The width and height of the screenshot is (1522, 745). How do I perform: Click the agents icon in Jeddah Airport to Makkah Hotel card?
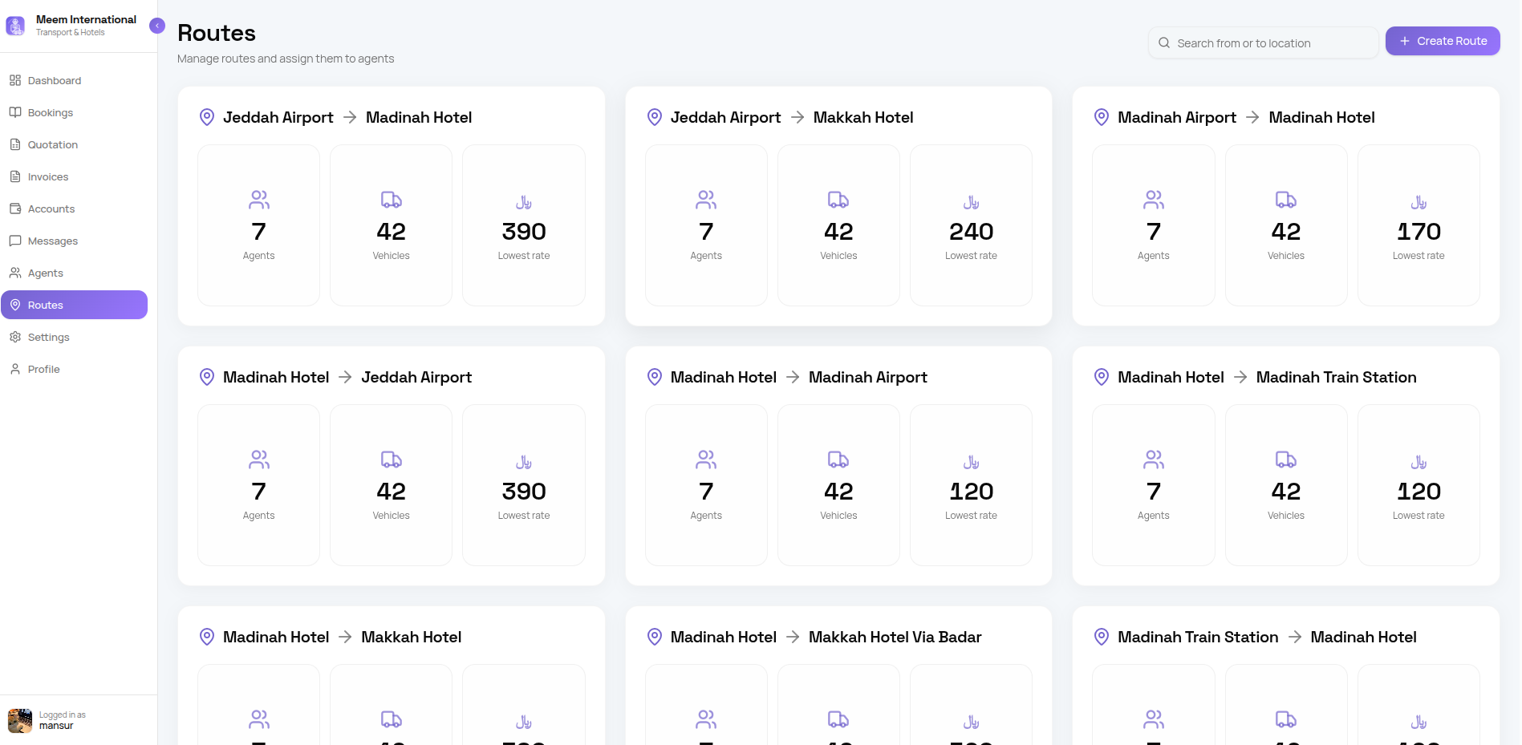706,200
